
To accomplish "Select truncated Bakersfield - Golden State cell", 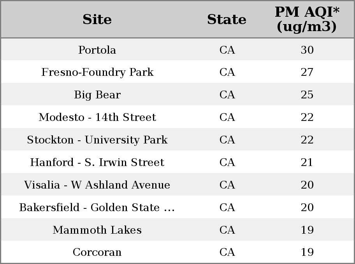I will click(x=97, y=208).
